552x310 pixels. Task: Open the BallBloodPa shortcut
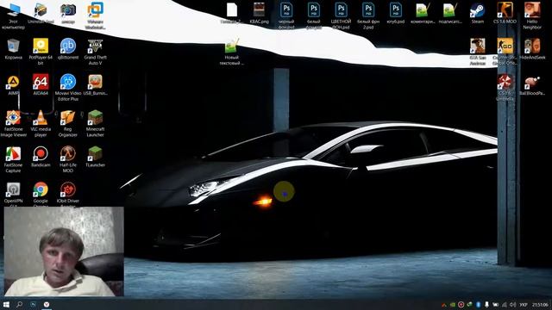(x=532, y=85)
